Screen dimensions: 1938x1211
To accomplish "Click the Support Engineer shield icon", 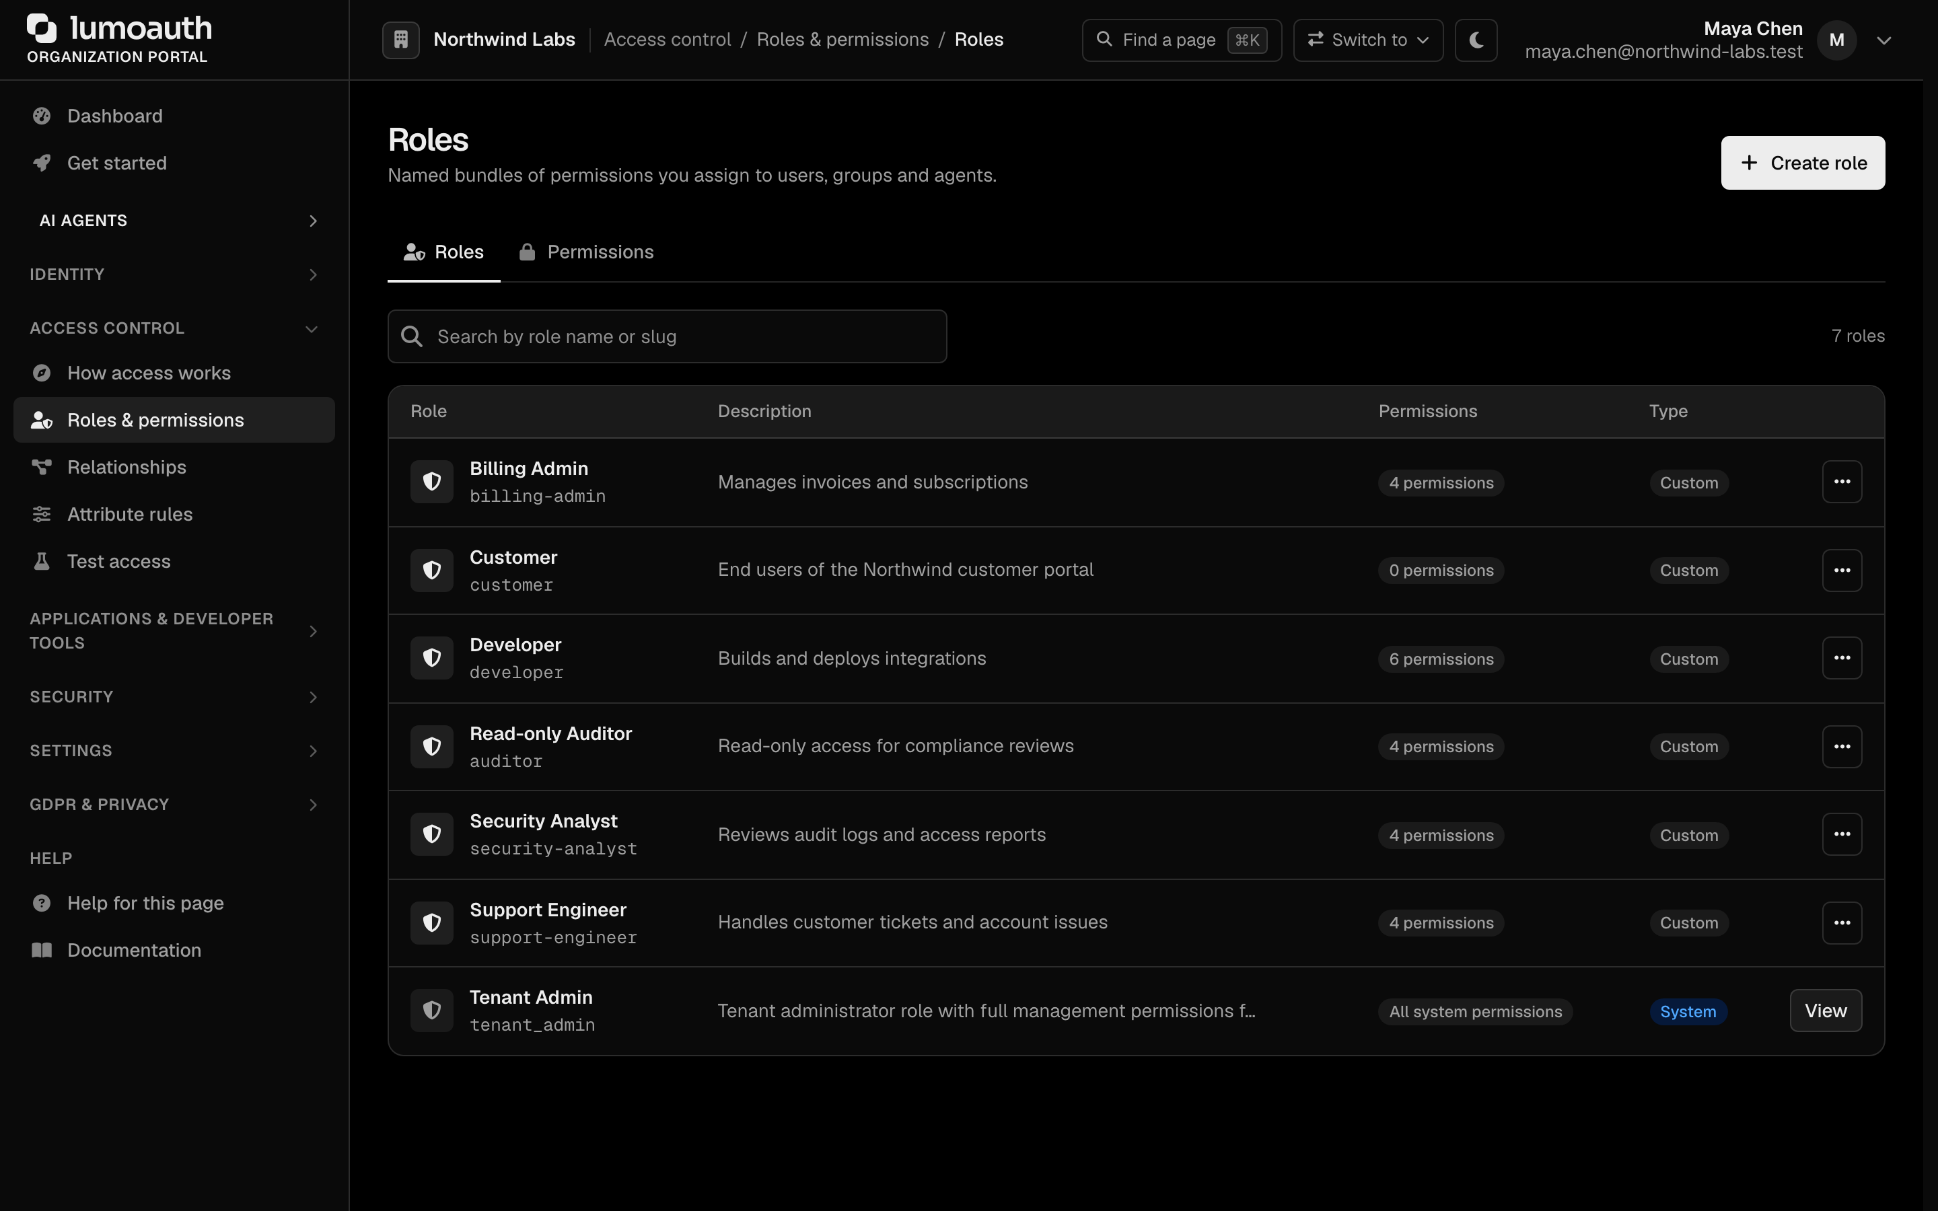I will pyautogui.click(x=431, y=922).
